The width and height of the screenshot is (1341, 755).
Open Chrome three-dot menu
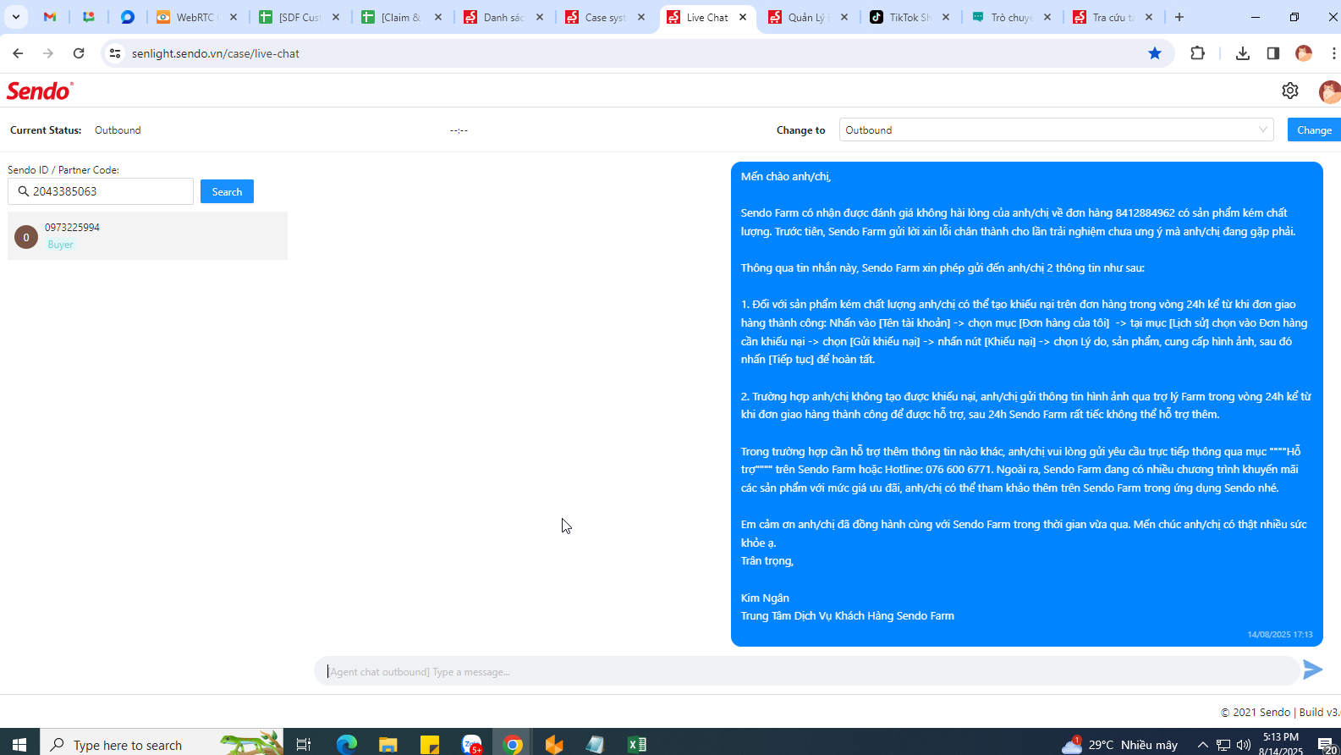pyautogui.click(x=1333, y=53)
